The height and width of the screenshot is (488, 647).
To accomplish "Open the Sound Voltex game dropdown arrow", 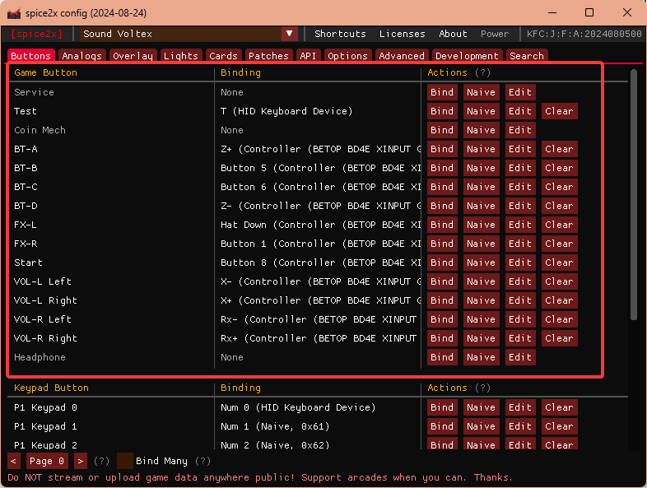I will click(x=289, y=34).
